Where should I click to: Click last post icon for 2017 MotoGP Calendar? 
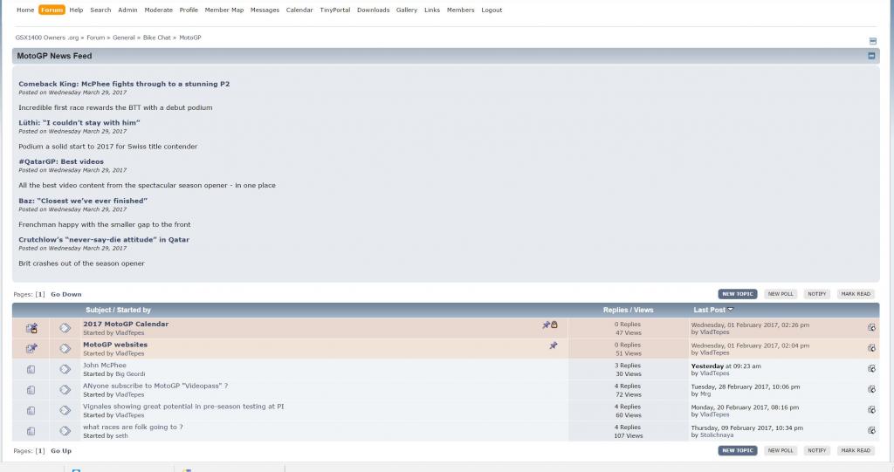click(x=871, y=328)
